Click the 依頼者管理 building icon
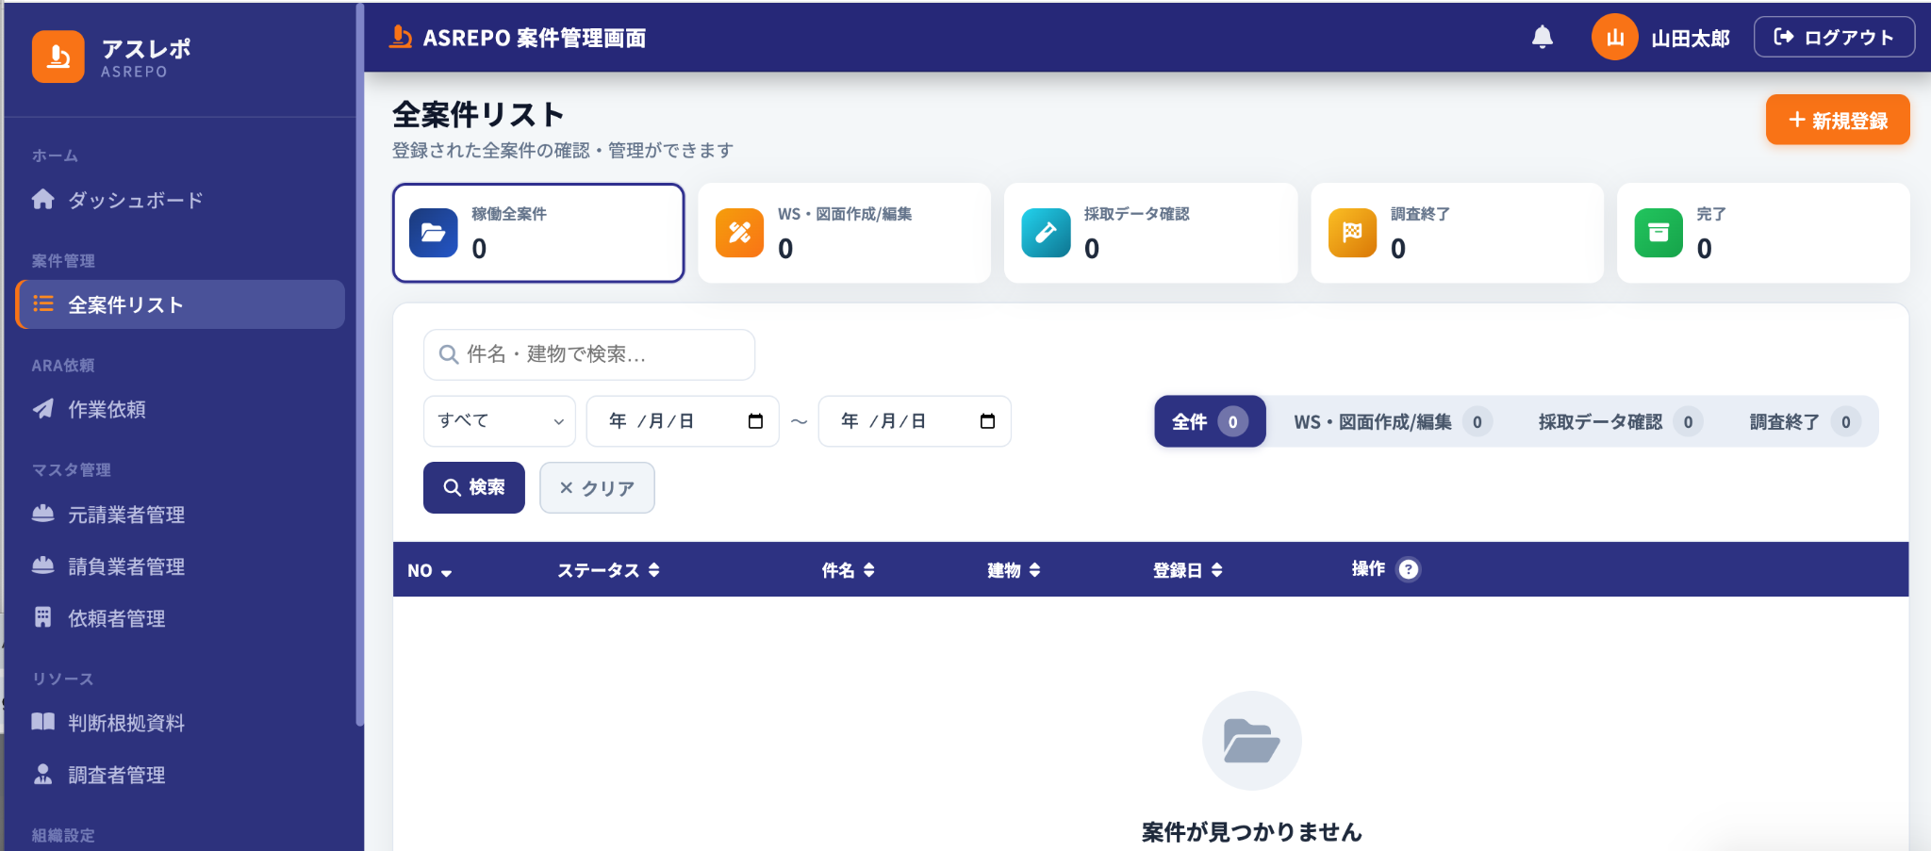Image resolution: width=1931 pixels, height=851 pixels. [43, 617]
